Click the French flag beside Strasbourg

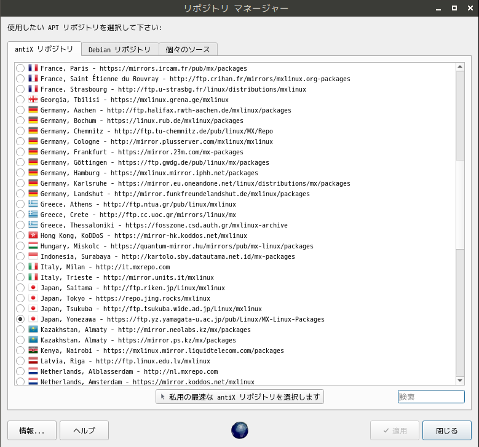click(33, 89)
